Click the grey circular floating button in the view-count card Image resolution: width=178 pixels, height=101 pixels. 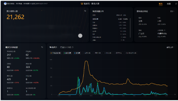pos(80,36)
